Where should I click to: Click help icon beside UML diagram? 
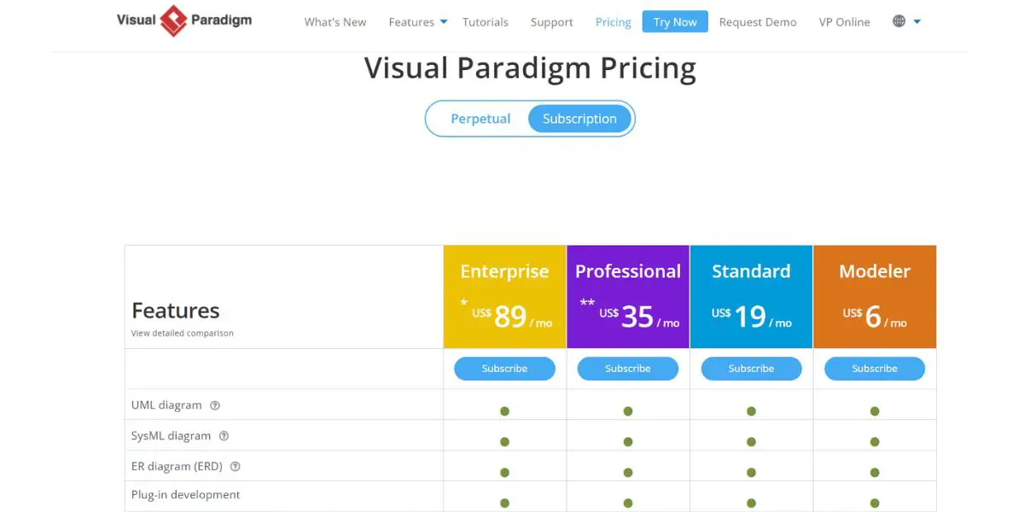215,405
